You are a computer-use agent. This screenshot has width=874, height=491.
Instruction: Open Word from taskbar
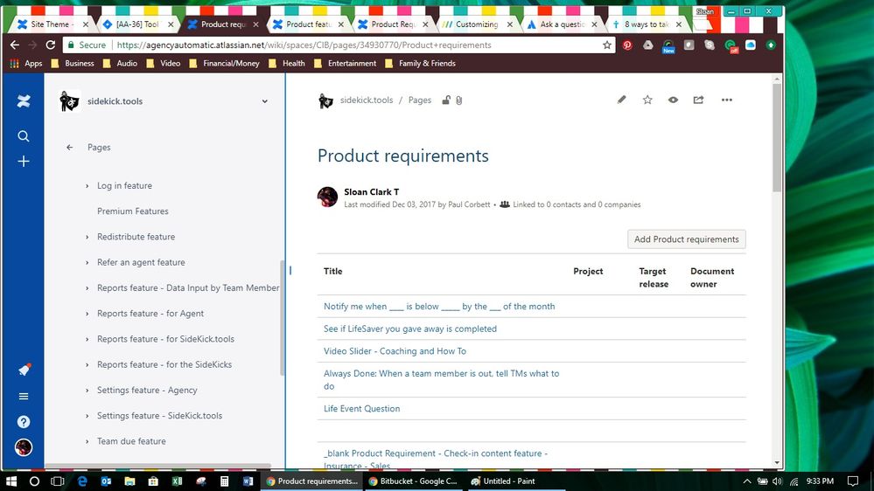pos(248,481)
